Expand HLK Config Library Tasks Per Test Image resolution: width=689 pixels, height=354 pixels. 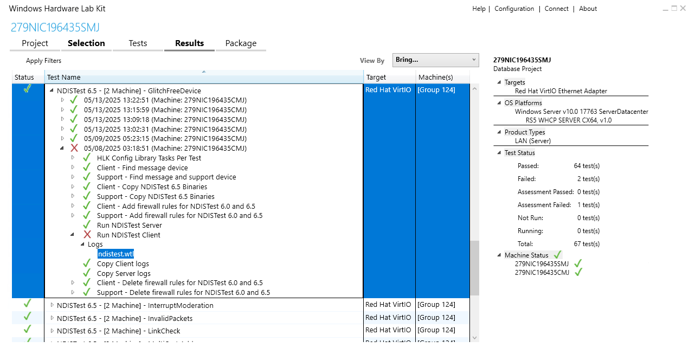click(73, 158)
